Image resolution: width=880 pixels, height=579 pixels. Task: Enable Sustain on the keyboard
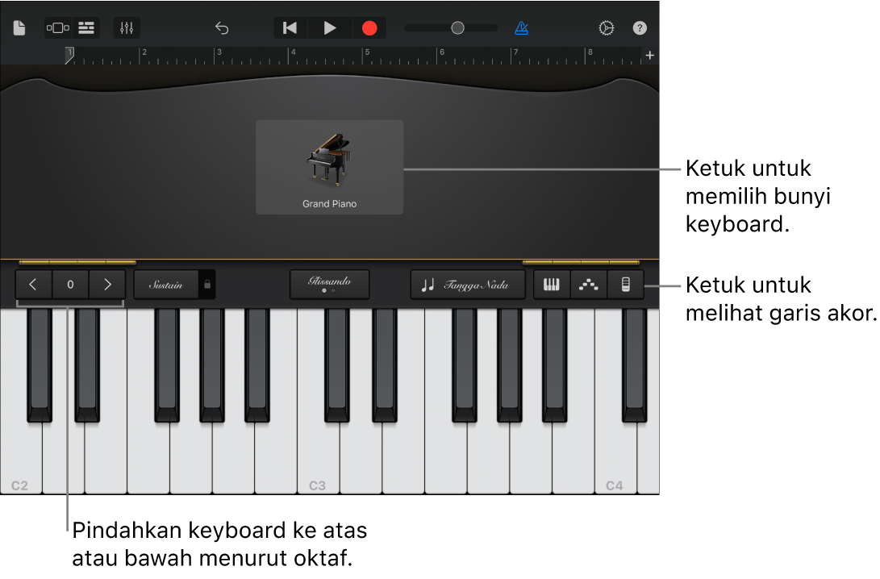(x=165, y=285)
